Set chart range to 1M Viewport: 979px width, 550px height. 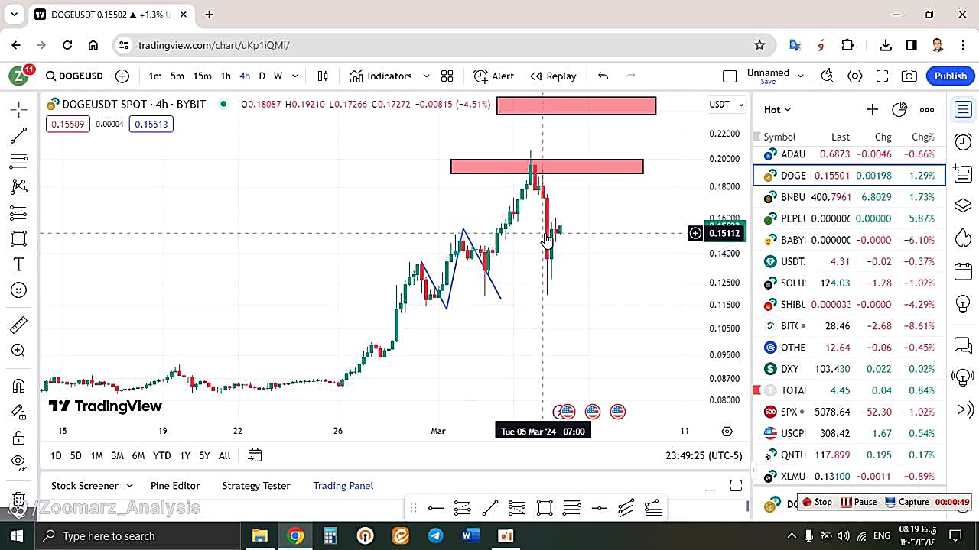coord(96,455)
